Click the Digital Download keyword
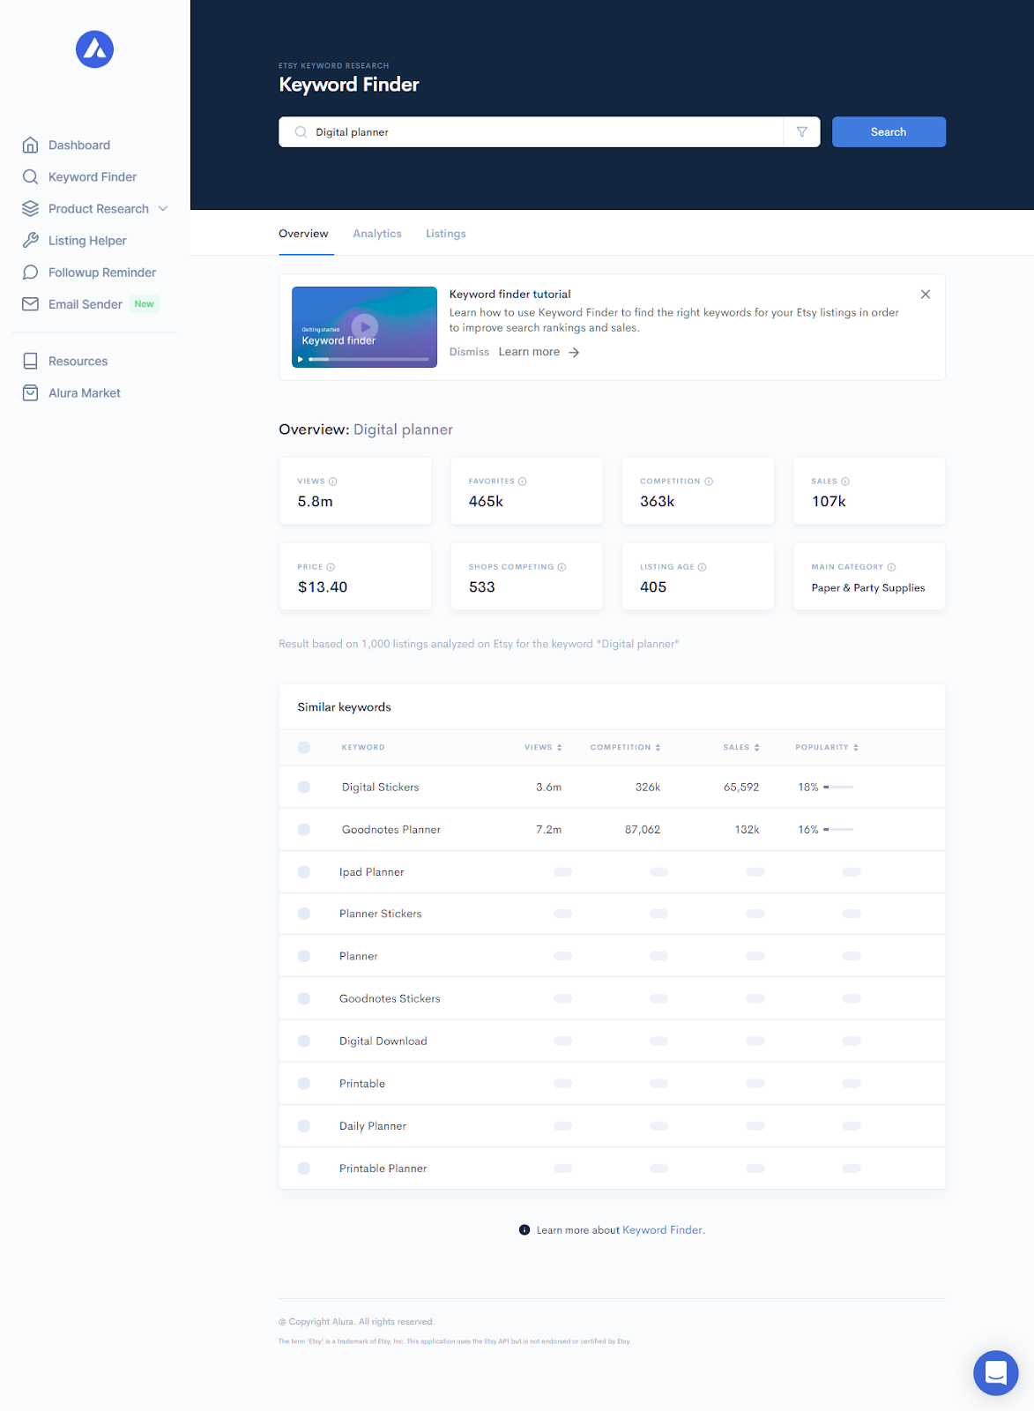This screenshot has width=1034, height=1411. click(383, 1041)
